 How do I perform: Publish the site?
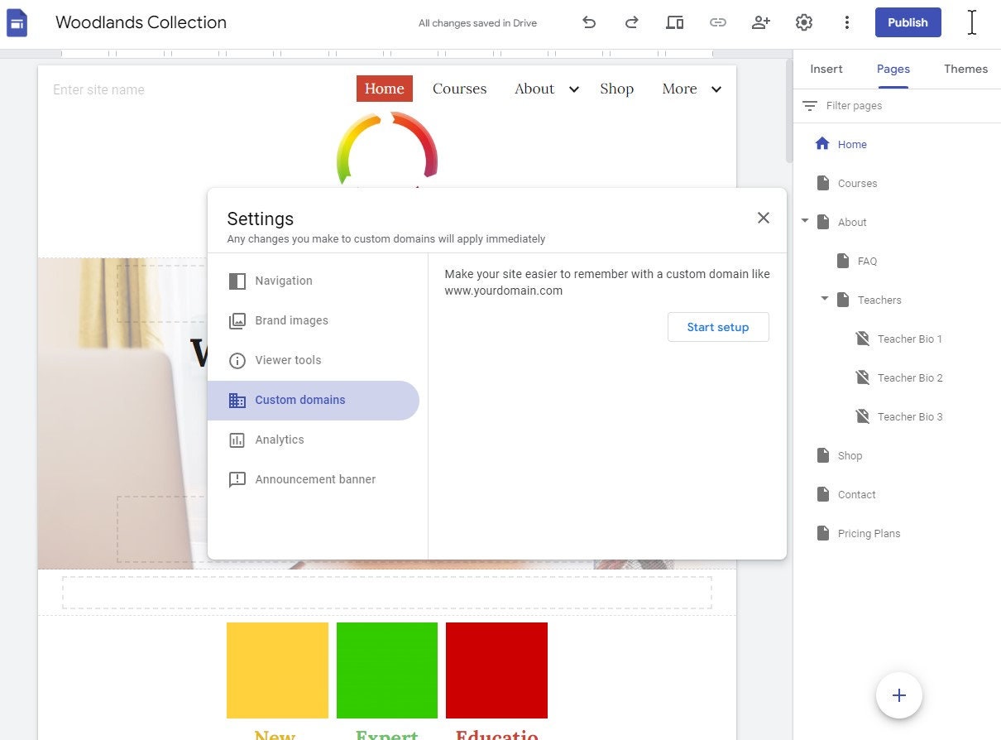click(908, 22)
